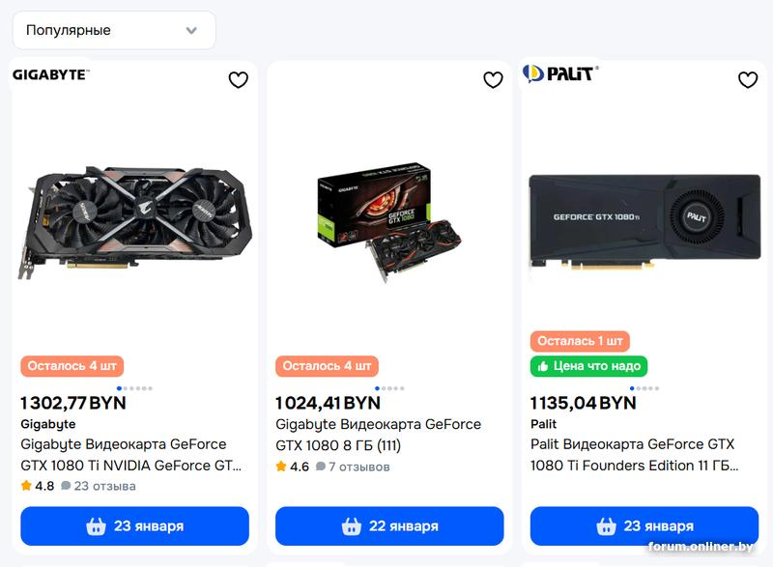Click the 4.6 star rating icon
Viewport: 773px width, 567px height.
tap(281, 467)
